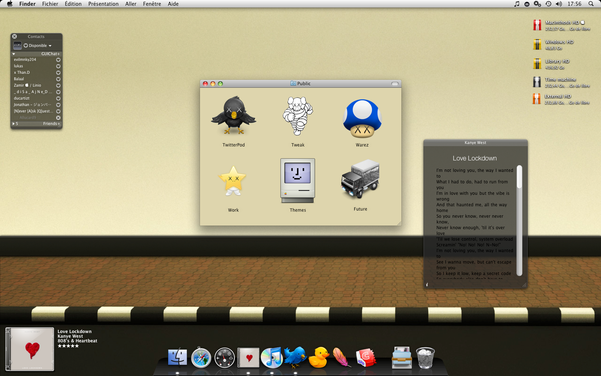This screenshot has height=376, width=601.
Task: Click Love Lockdown title in lyrics widget
Action: click(x=475, y=158)
